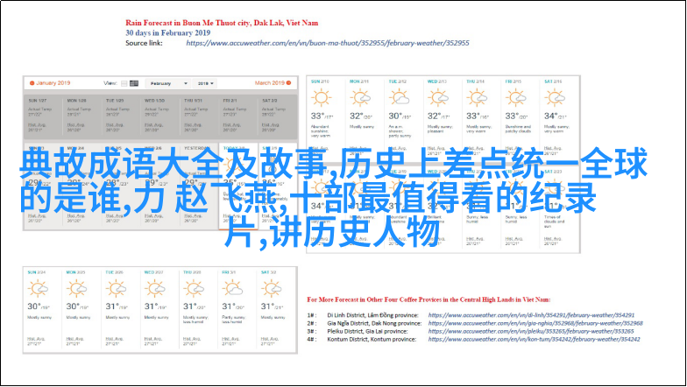The image size is (687, 387).
Task: Click 'Partly sunny; less humid' on FRI 3/1
Action: pyautogui.click(x=233, y=319)
